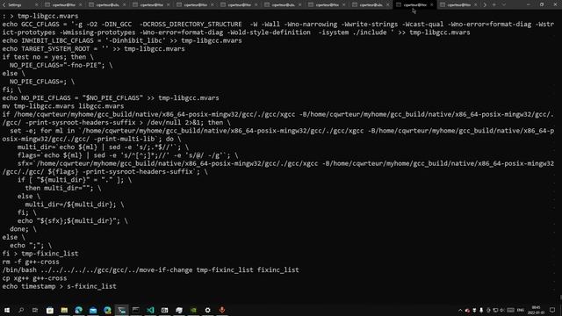The width and height of the screenshot is (562, 316).
Task: Open the clock and date flyout
Action: (x=536, y=310)
